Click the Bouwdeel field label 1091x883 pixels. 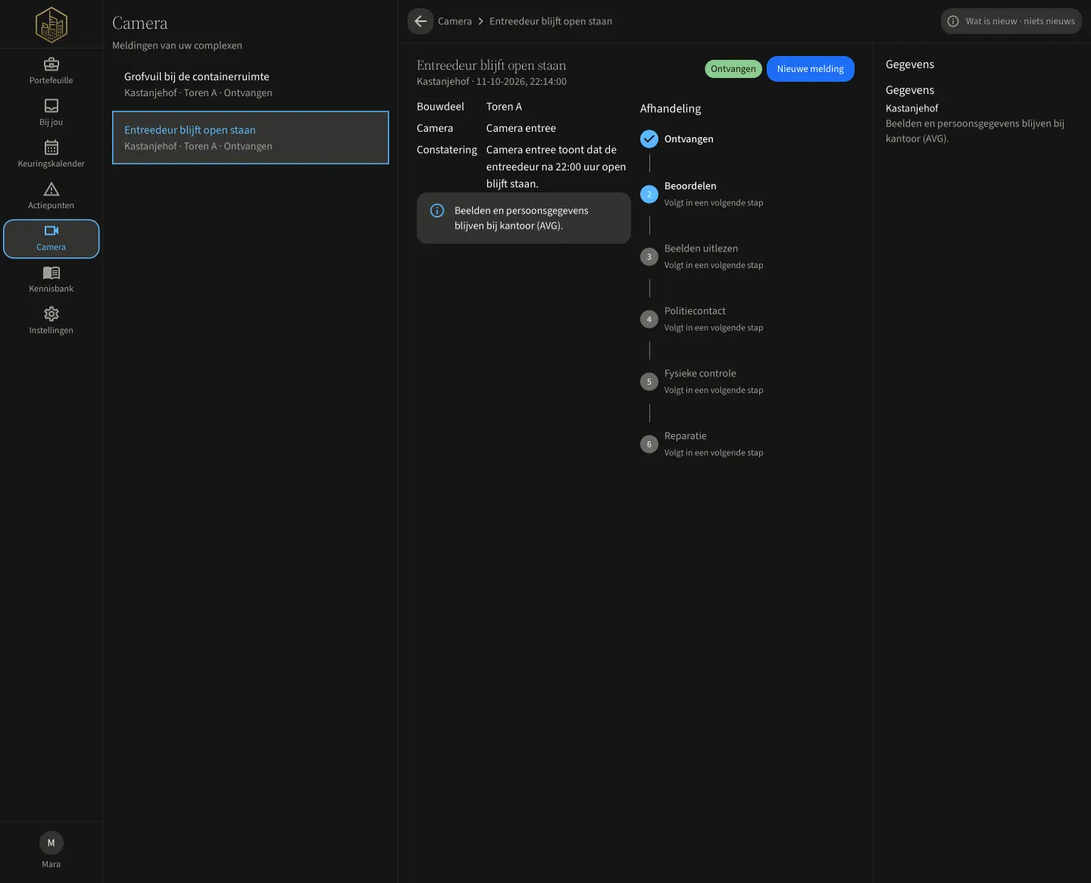click(440, 107)
